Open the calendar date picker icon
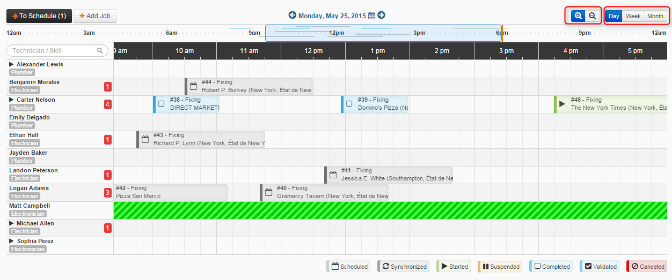Image resolution: width=672 pixels, height=280 pixels. [372, 16]
